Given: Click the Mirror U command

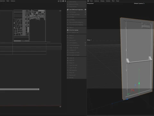Looking at the screenshot, I should (x=76, y=35).
